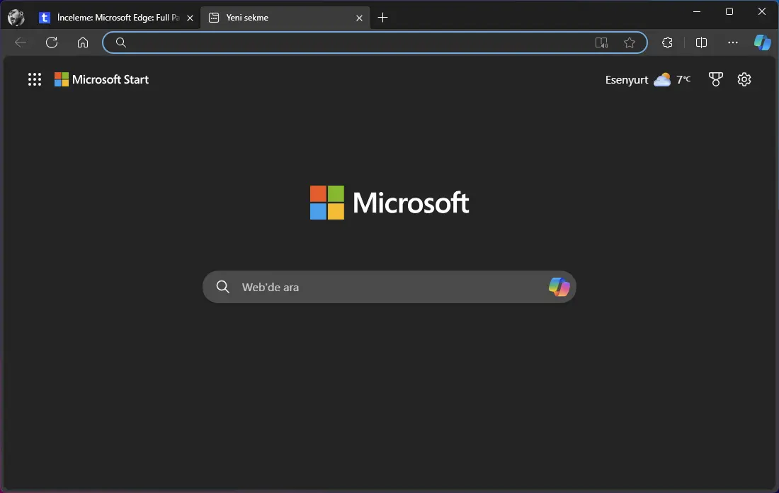Open the read aloud icon in address bar
Image resolution: width=779 pixels, height=493 pixels.
601,42
